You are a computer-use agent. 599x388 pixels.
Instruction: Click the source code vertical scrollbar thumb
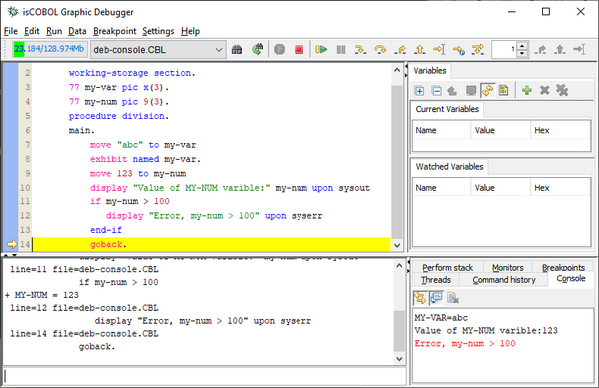(397, 163)
